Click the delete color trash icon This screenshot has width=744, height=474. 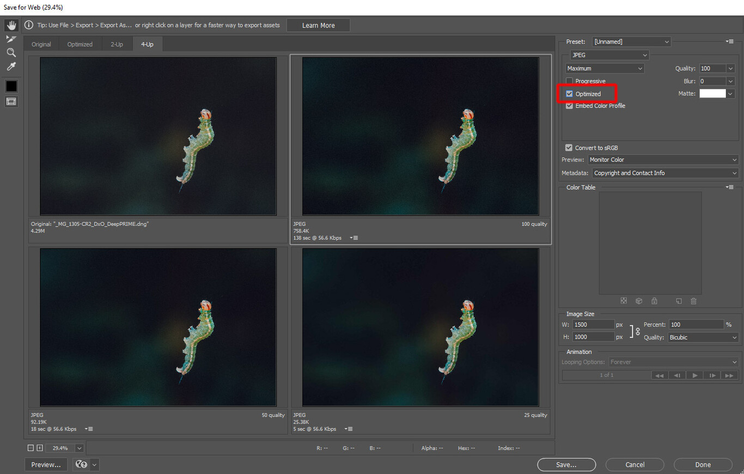[x=693, y=301]
